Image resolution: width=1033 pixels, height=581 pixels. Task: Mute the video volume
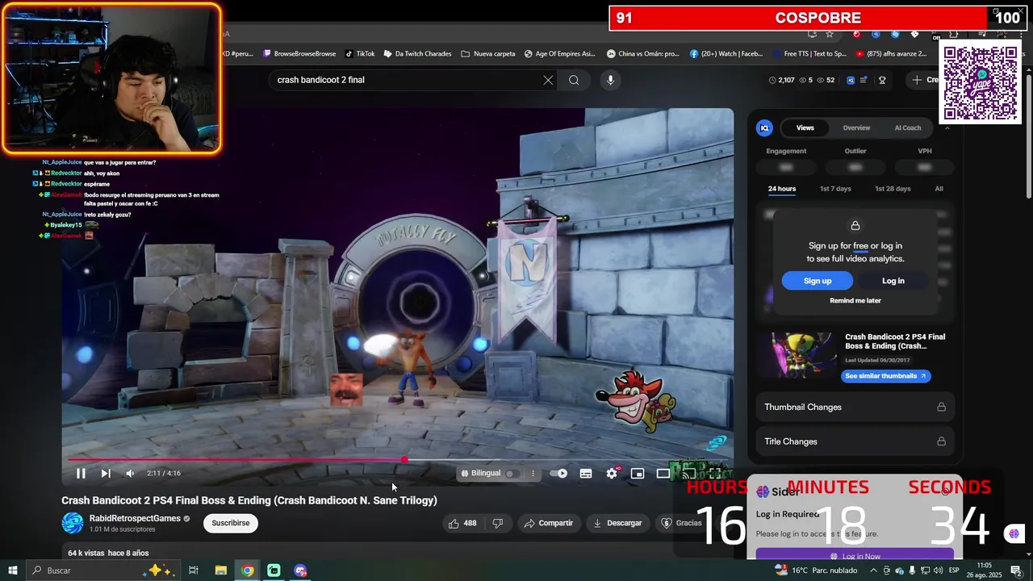tap(130, 474)
